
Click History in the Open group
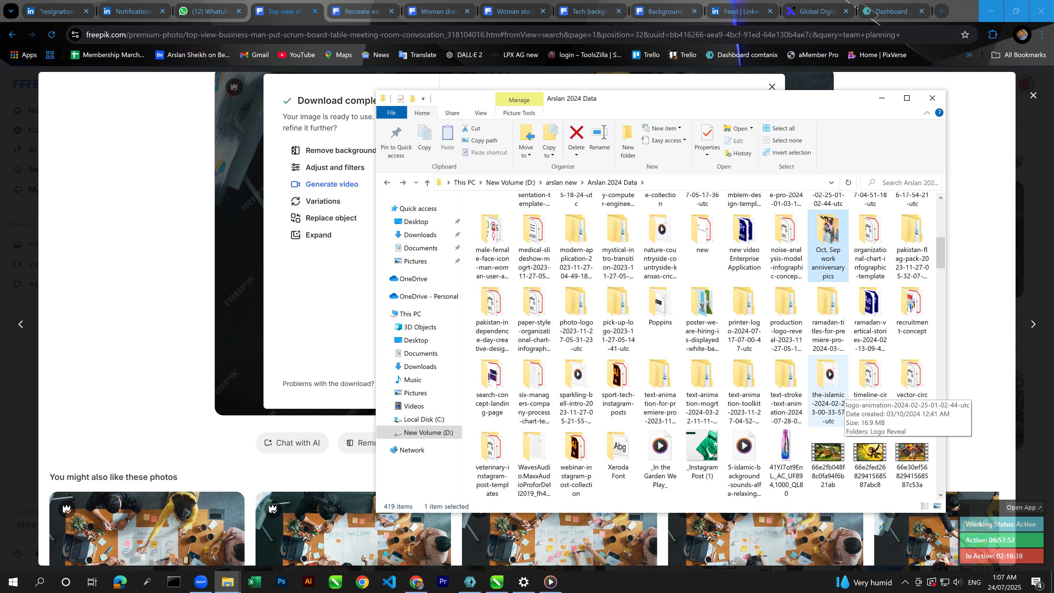(x=738, y=153)
